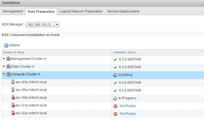The height and width of the screenshot is (122, 204).
Task: Click the Edge-Cluster-A cluster icon
Action: (x=8, y=67)
